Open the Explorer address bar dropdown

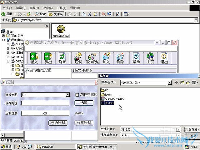pos(196,20)
